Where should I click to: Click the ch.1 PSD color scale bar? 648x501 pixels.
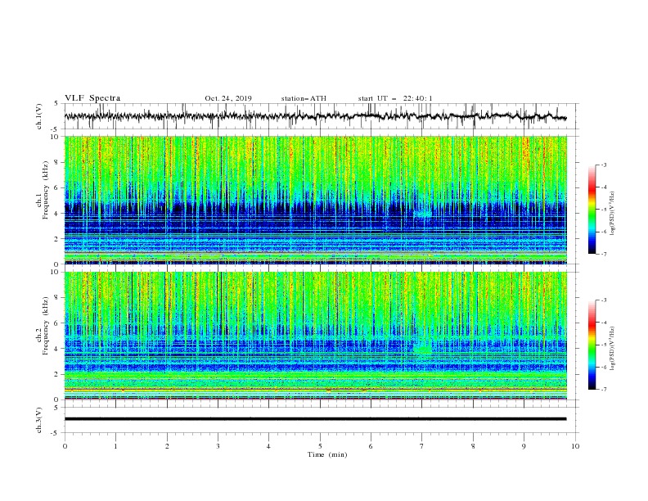click(x=592, y=210)
